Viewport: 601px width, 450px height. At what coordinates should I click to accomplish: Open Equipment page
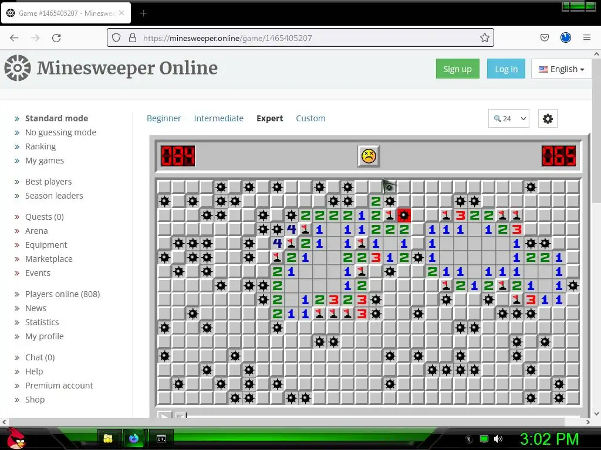tap(46, 245)
